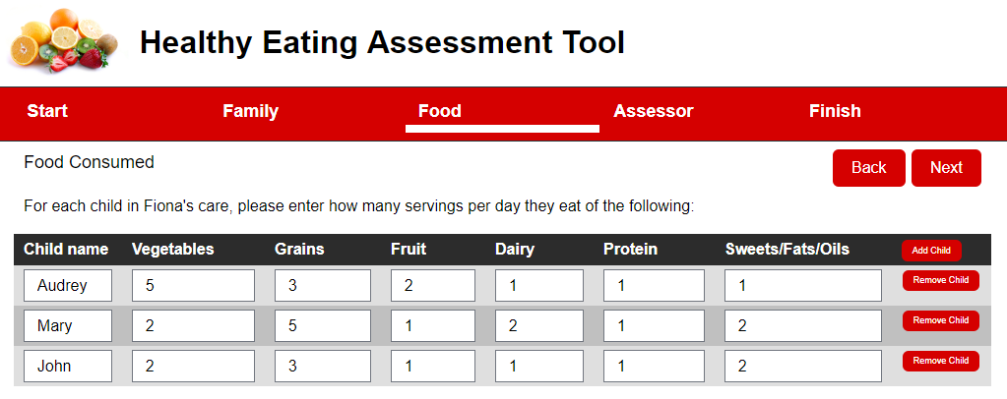
Task: Click Mary's Dairy servings field
Action: [x=539, y=326]
